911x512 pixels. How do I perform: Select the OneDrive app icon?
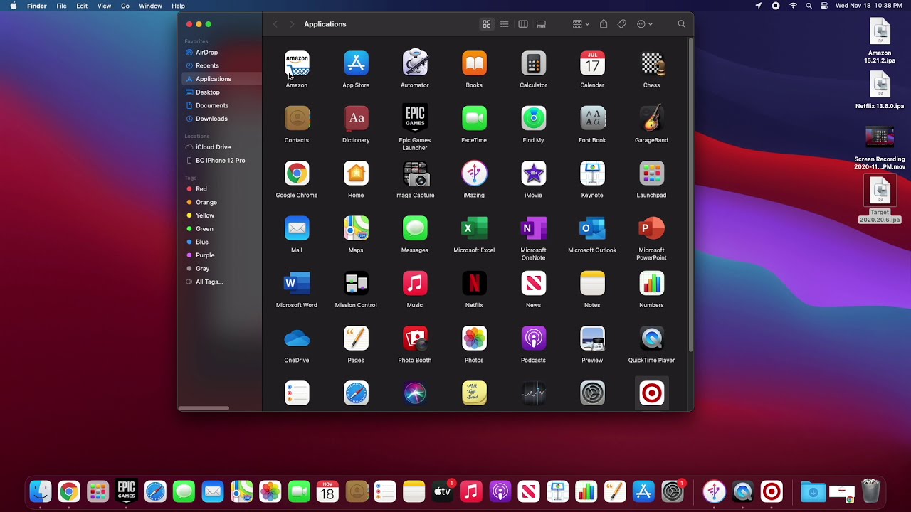tap(297, 338)
